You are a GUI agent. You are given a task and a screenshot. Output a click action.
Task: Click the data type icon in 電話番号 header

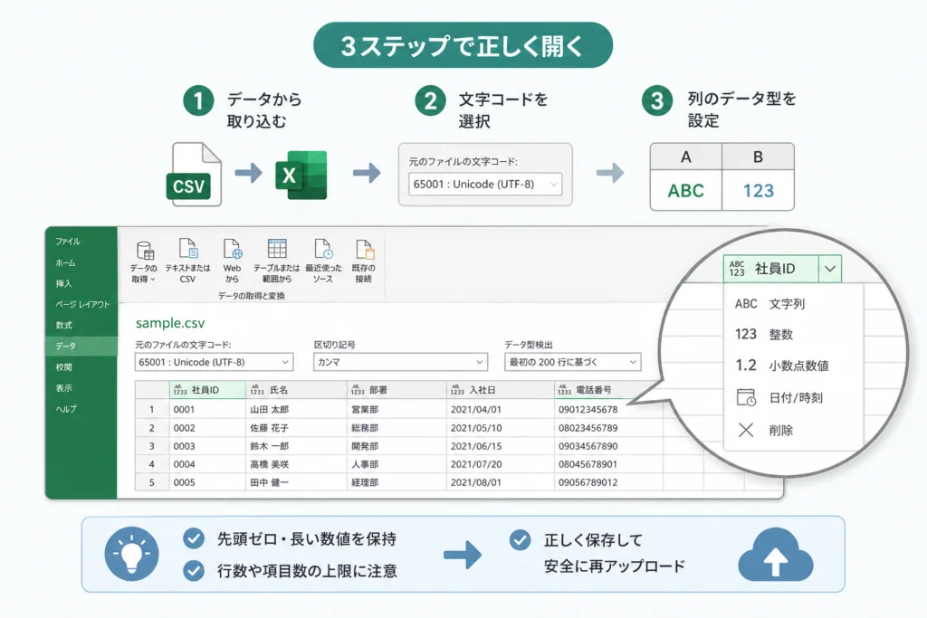pos(564,390)
